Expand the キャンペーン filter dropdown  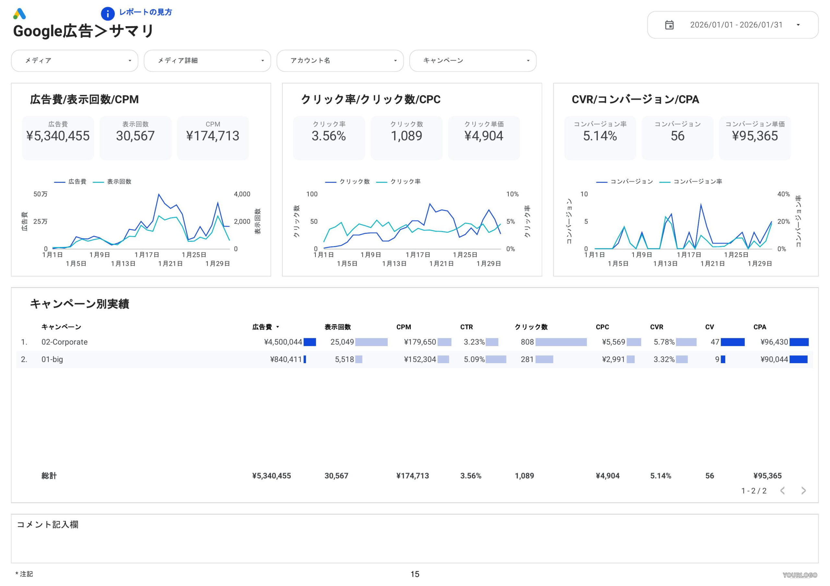[x=472, y=61]
